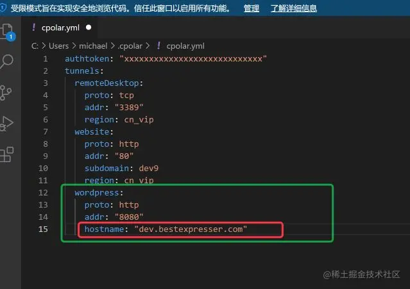410x289 pixels.
Task: Click the authtoken value string on line 1
Action: tap(193, 59)
